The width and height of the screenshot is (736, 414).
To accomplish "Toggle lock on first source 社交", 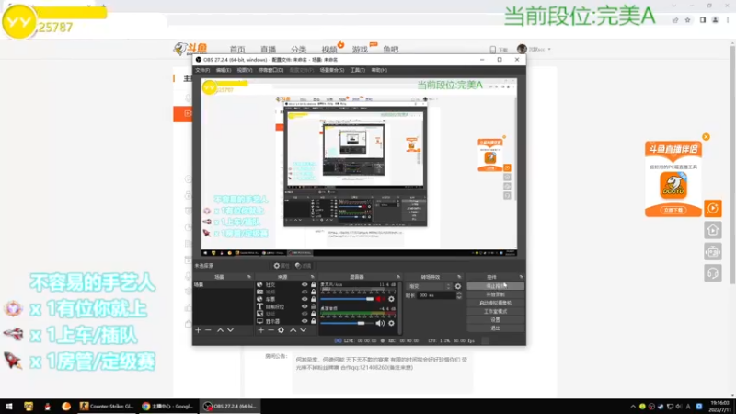I will (314, 284).
